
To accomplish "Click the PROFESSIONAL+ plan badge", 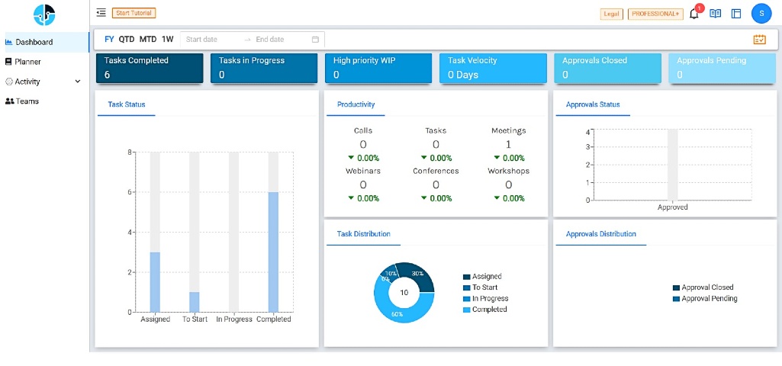I will point(655,14).
